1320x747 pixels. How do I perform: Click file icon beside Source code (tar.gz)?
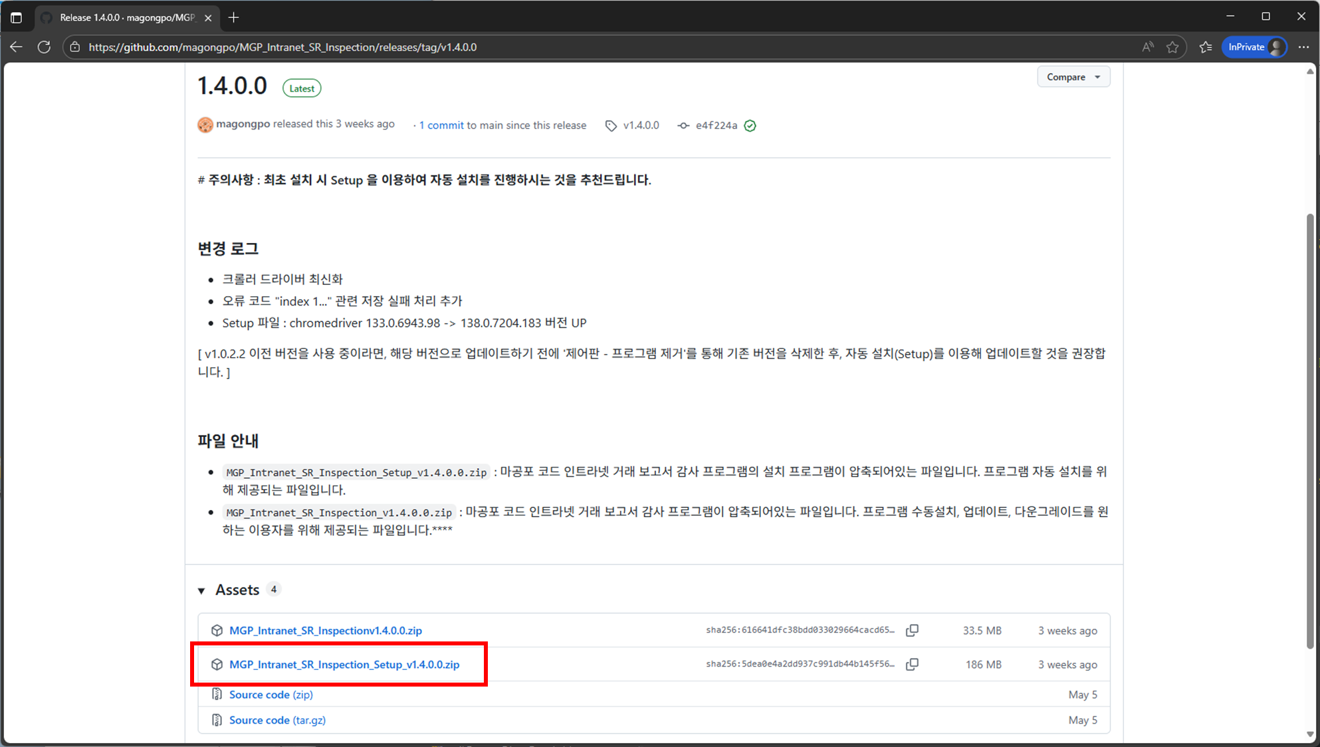click(217, 720)
